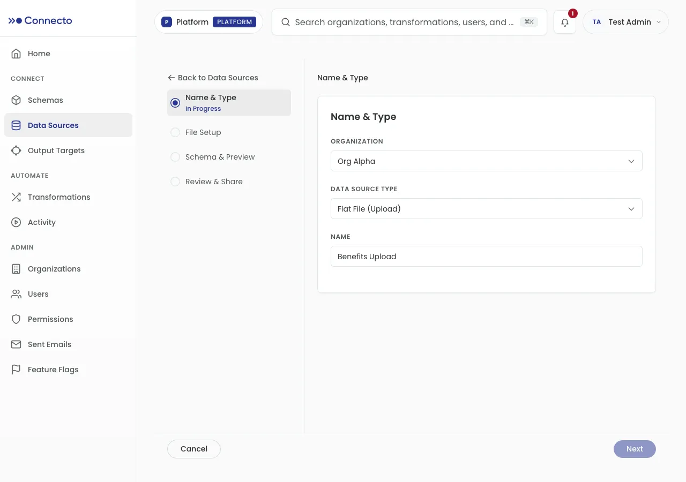Go to Home in sidebar

pos(68,54)
